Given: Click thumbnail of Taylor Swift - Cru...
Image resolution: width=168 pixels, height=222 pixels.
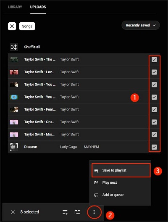Looking at the screenshot, I should [14, 122].
